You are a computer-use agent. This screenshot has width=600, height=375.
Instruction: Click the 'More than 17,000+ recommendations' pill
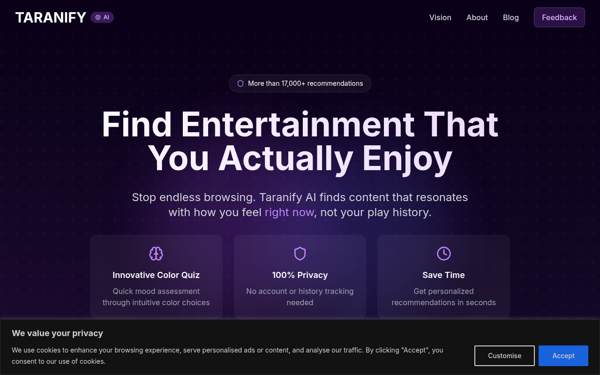(x=300, y=83)
